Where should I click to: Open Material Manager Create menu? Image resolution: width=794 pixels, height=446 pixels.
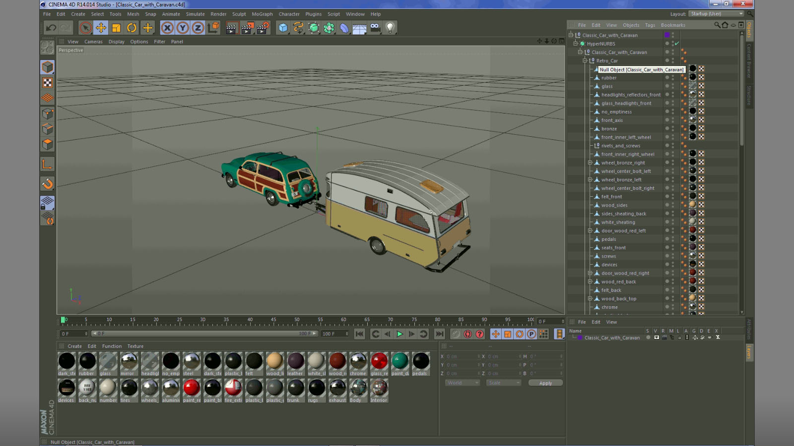[x=74, y=346]
